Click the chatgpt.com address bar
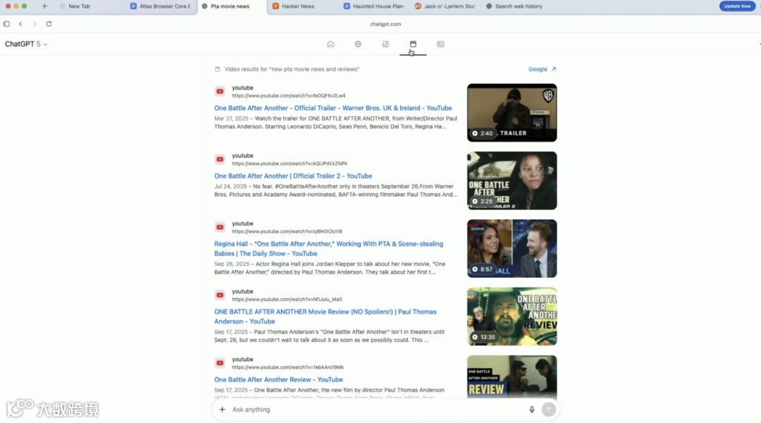Viewport: 761px width, 423px height. tap(385, 24)
